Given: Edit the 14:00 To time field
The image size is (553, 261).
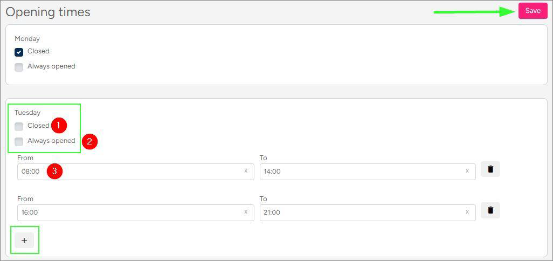Looking at the screenshot, I should [361, 171].
